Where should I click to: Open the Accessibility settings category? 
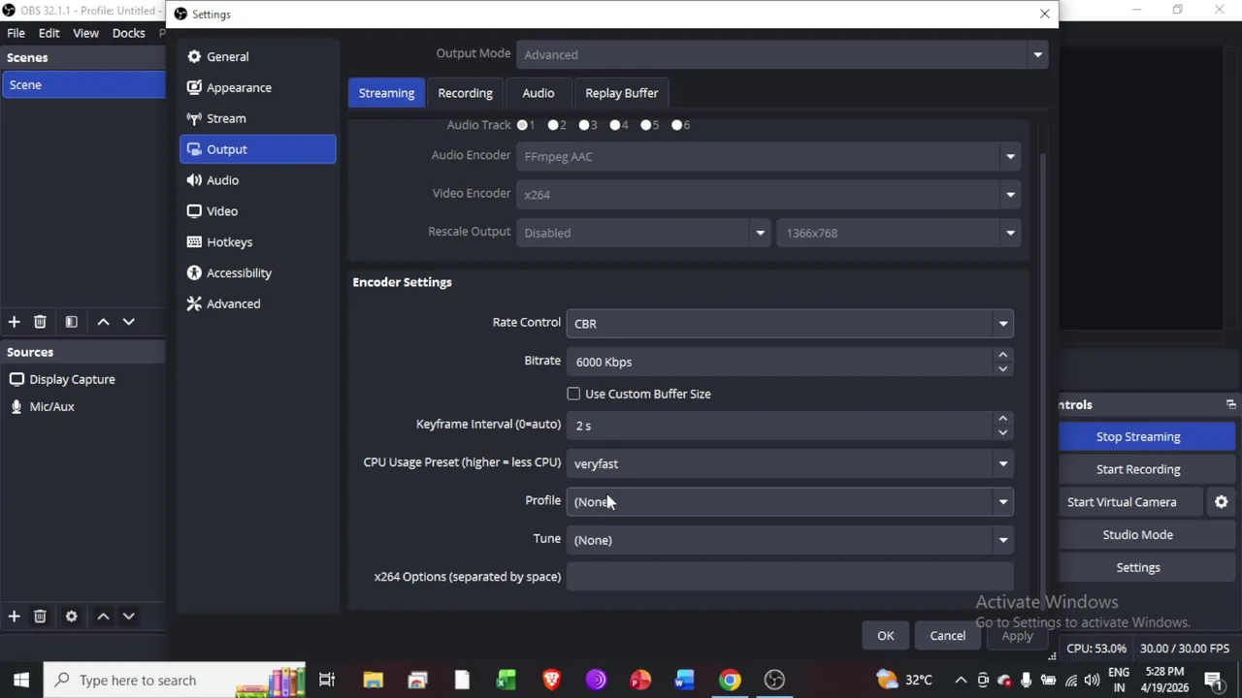point(257,273)
